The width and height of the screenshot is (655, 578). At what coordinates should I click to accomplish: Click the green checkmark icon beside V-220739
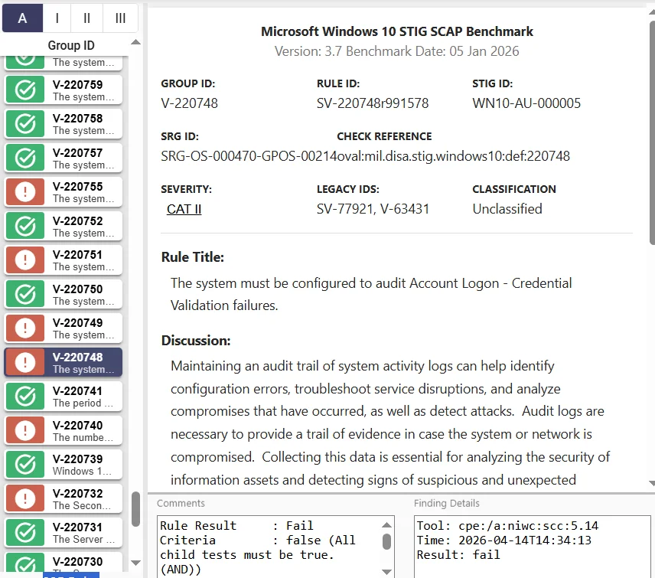[x=25, y=465]
